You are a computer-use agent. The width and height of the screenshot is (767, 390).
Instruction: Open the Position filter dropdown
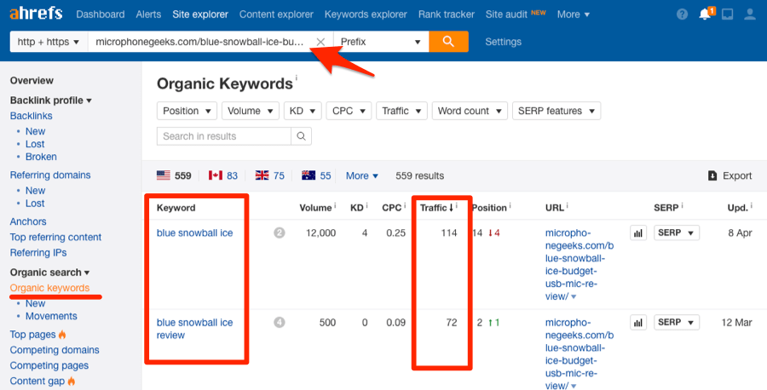(x=187, y=111)
